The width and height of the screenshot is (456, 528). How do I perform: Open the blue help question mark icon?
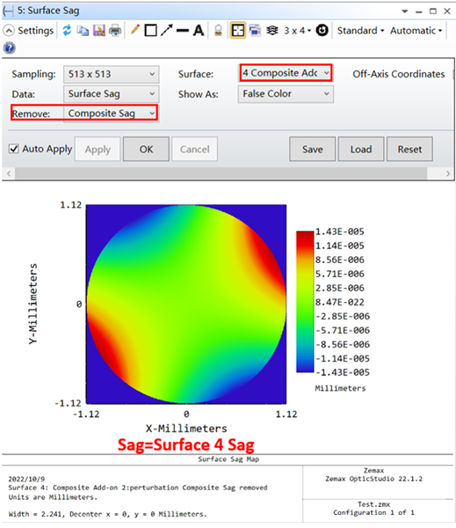[10, 48]
